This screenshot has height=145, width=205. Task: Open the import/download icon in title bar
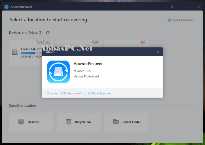pyautogui.click(x=172, y=7)
